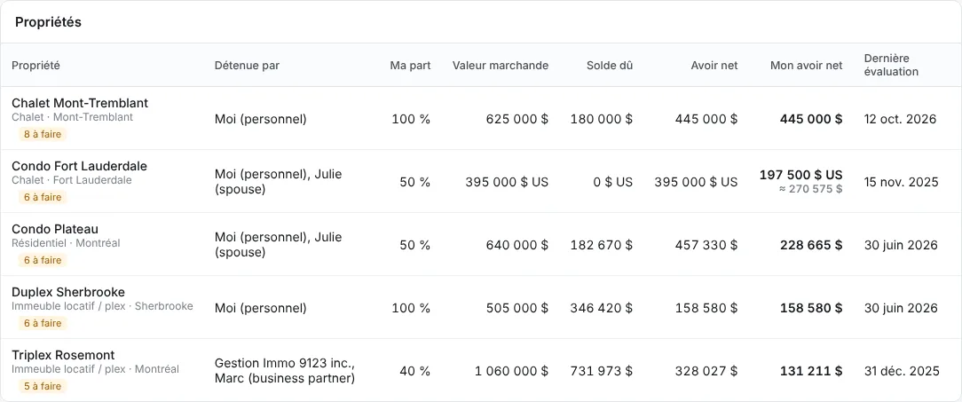Click evaluation date 12 oct. 2026
Screen dimensions: 962x402
click(900, 119)
